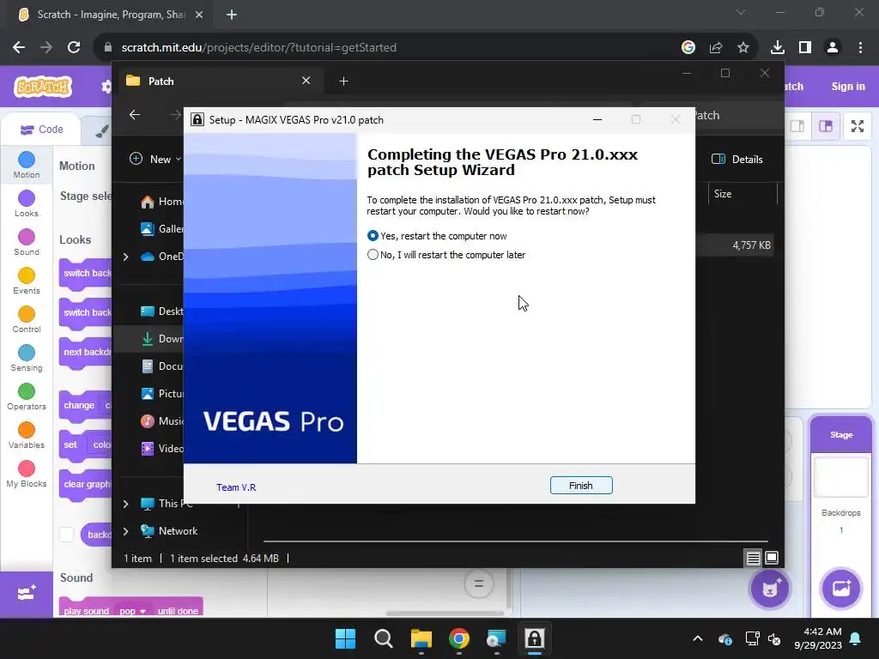Select 'Yes, restart the computer now' option

[x=437, y=236]
